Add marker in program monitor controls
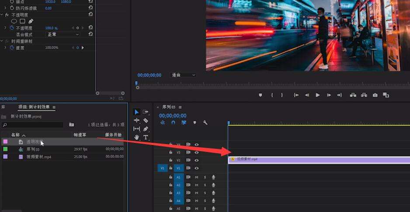Image resolution: width=410 pixels, height=212 pixels. (261, 95)
